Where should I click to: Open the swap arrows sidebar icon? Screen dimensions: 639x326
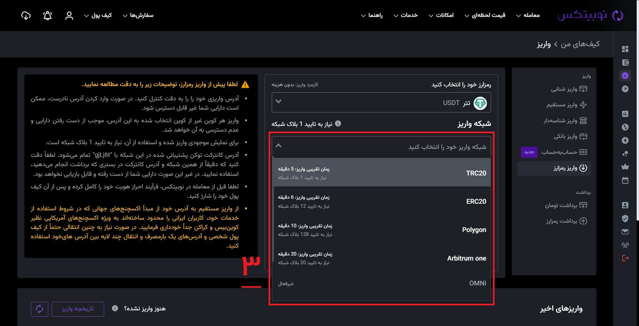625,127
